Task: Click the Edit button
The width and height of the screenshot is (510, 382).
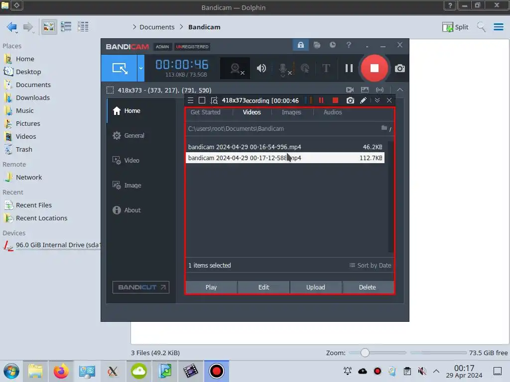Action: [263, 287]
